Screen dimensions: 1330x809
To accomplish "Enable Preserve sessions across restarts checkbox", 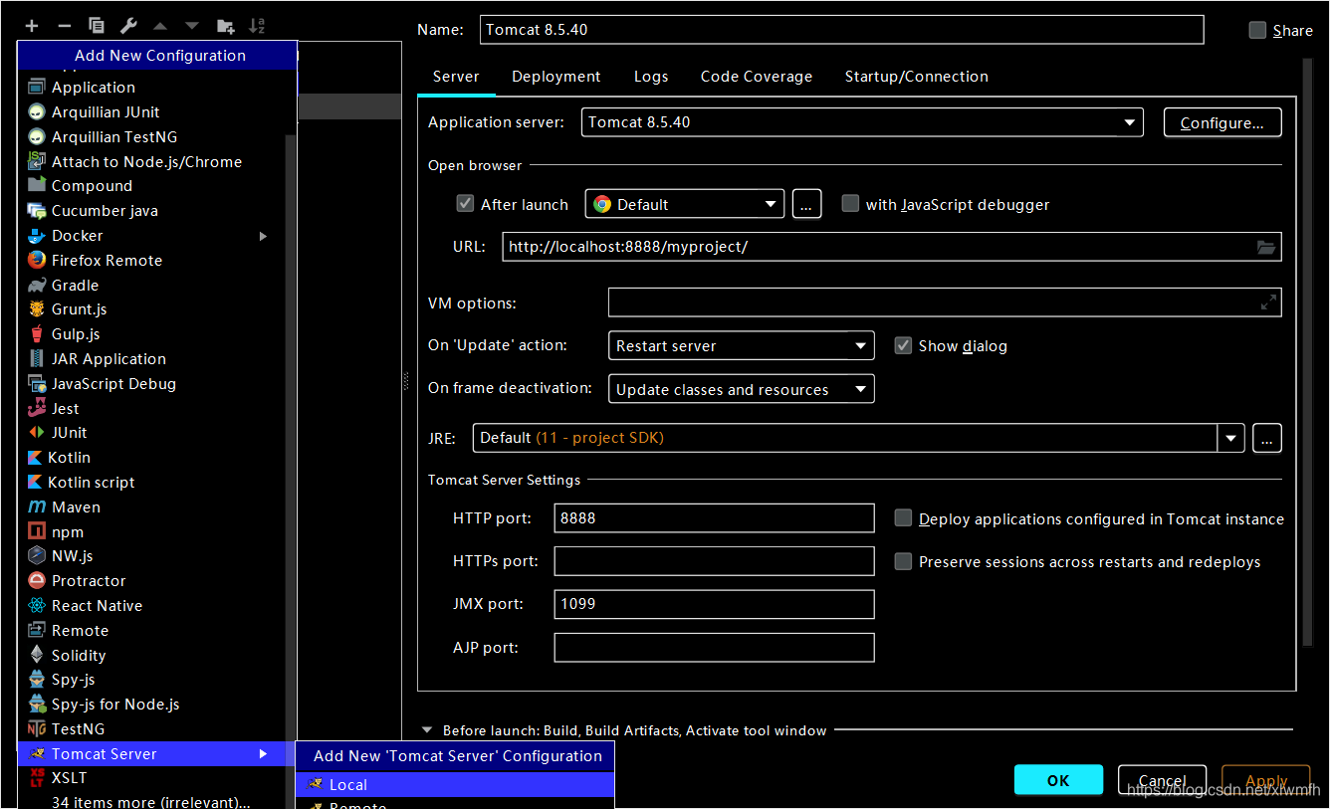I will [903, 561].
